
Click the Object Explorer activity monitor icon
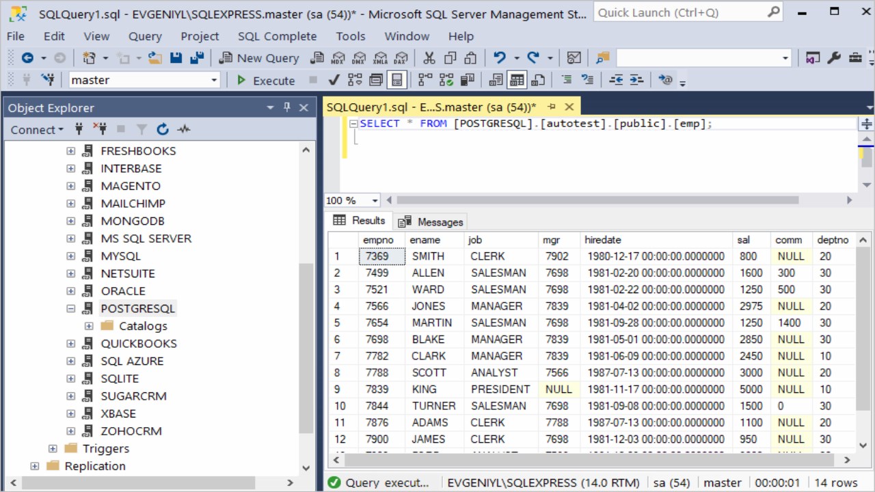coord(183,129)
